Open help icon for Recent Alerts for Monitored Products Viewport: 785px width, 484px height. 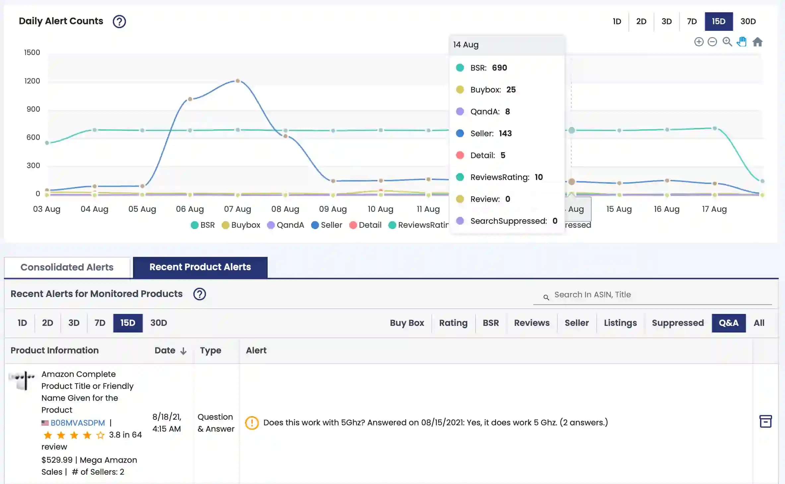(200, 294)
